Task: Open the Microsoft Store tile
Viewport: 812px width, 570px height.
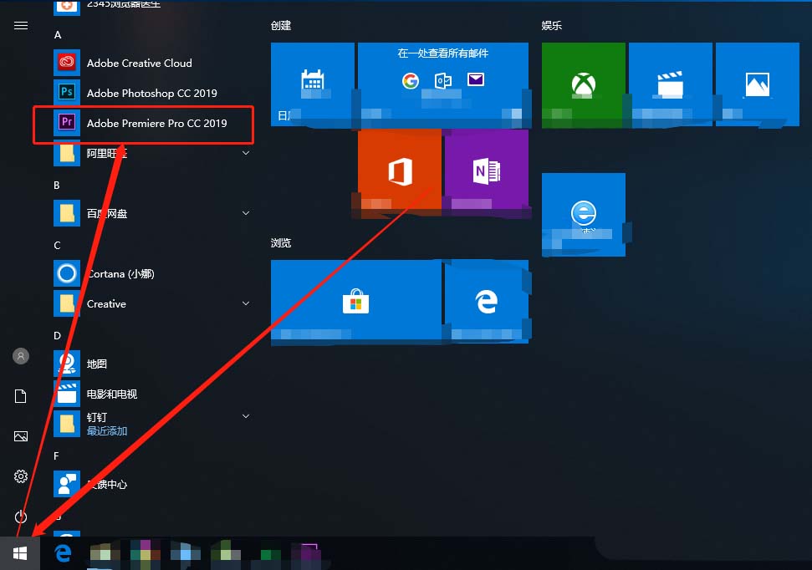Action: tap(356, 302)
